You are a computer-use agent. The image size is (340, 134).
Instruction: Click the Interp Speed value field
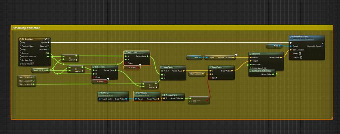pyautogui.click(x=265, y=68)
